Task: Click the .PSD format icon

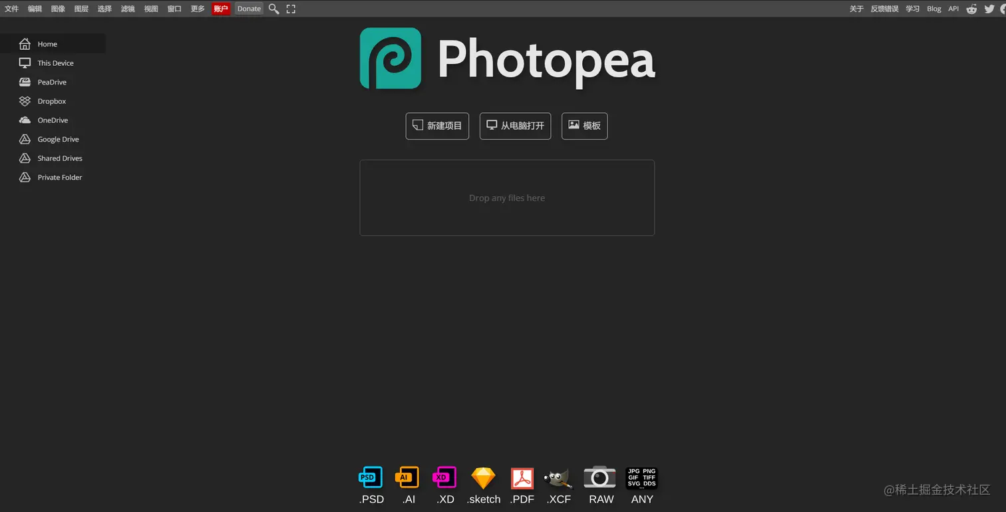Action: coord(370,477)
